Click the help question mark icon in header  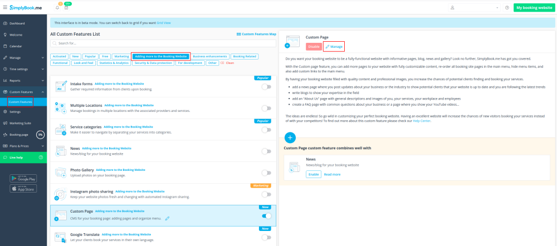(x=507, y=8)
